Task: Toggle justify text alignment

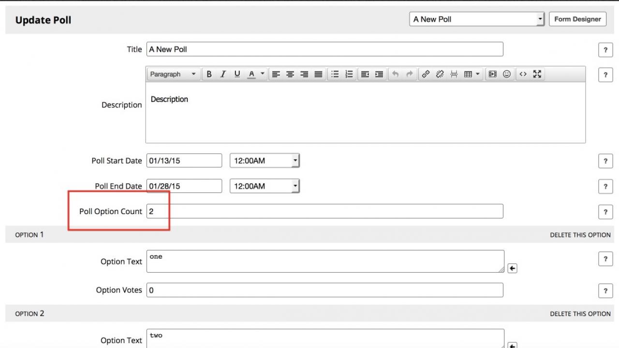Action: coord(318,74)
